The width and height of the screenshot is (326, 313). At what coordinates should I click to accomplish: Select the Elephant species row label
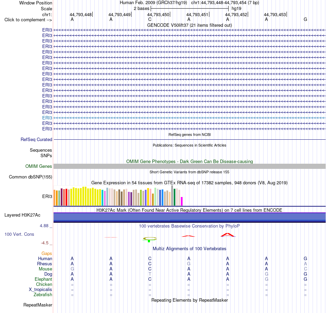click(43, 279)
